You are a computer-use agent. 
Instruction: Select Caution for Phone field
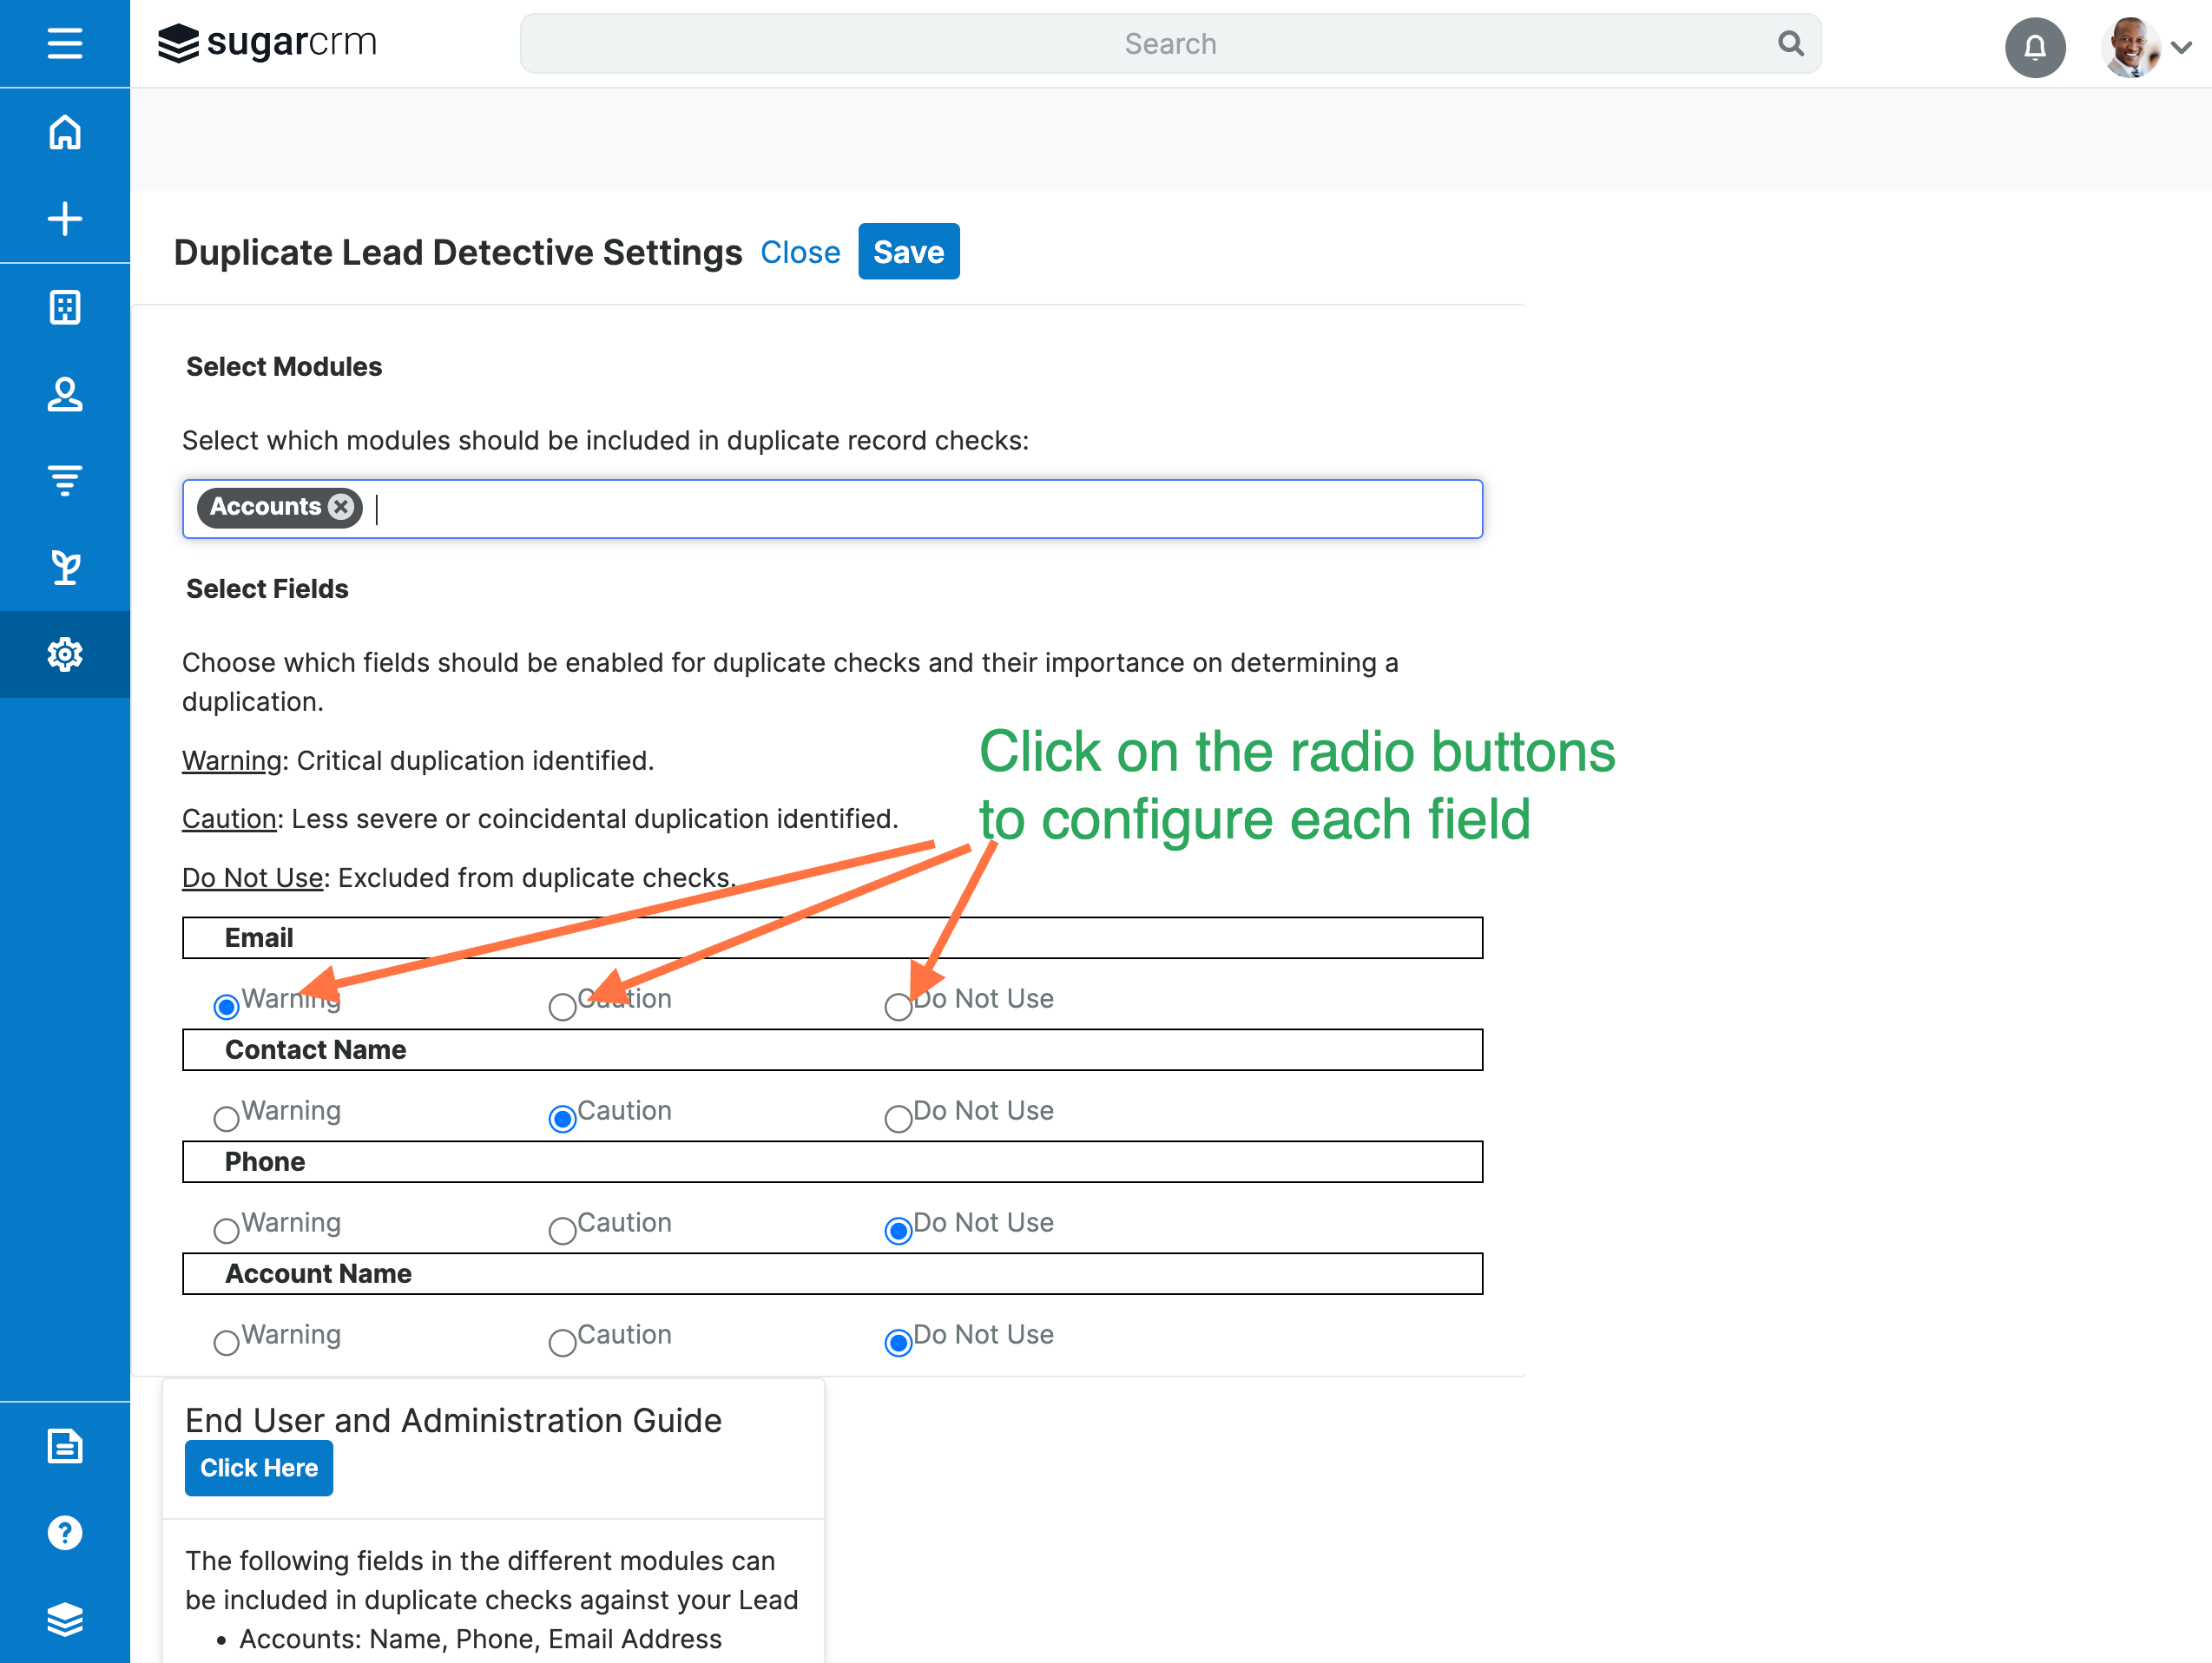[x=563, y=1230]
